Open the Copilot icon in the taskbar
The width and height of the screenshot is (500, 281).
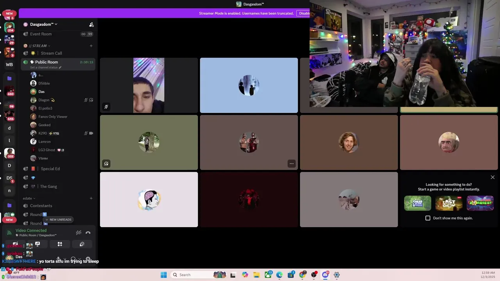(245, 275)
